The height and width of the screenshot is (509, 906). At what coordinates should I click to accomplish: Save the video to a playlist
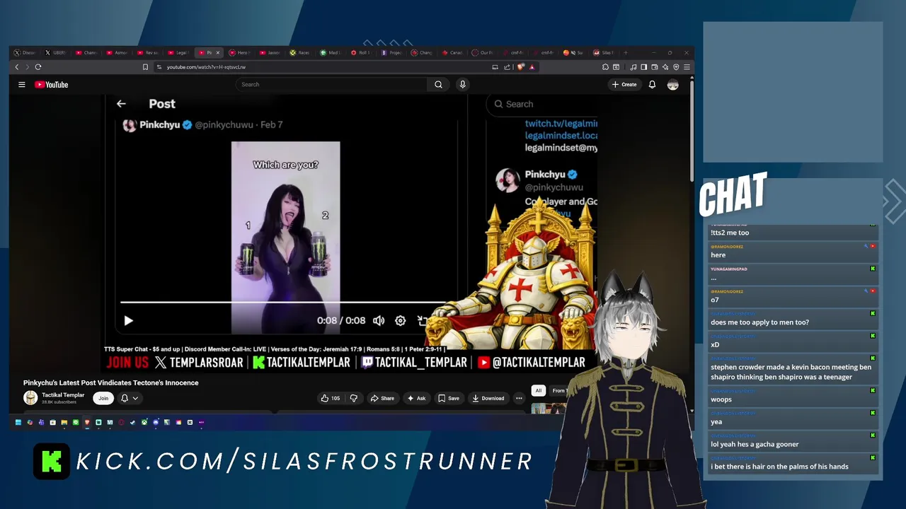tap(449, 398)
